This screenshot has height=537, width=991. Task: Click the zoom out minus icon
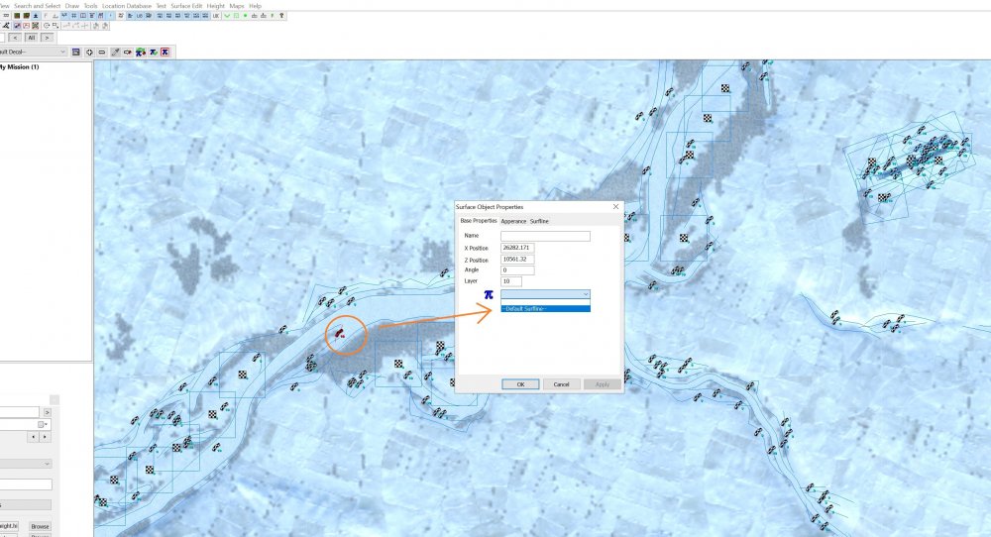pyautogui.click(x=102, y=52)
